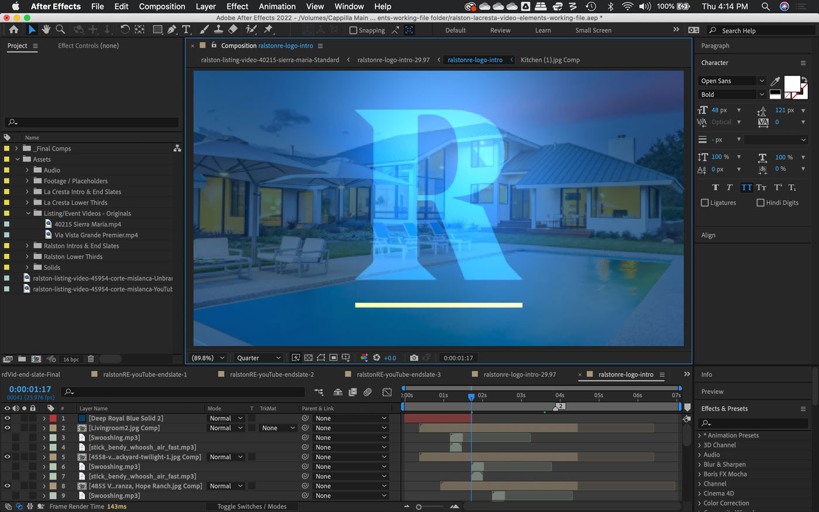819x512 pixels.
Task: Select the Brush tool
Action: tap(204, 29)
